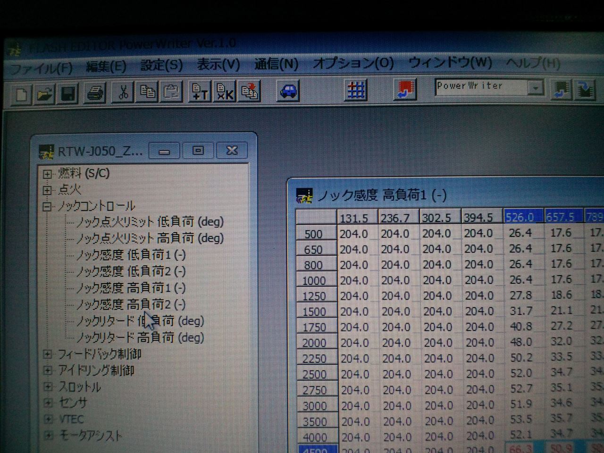604x453 pixels.
Task: Expand the 燃料 (S/C) tree node
Action: point(47,174)
